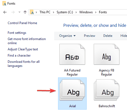Click the Fonts window title icon
Image resolution: width=127 pixels, height=111 pixels.
[x=4, y=4]
